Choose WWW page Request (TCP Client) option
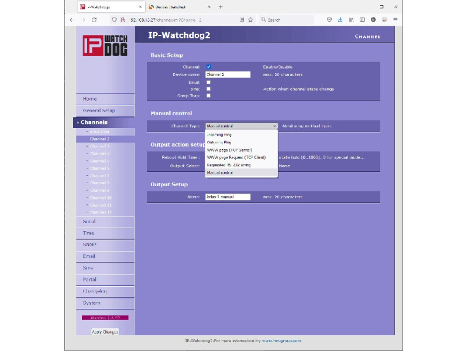The width and height of the screenshot is (468, 351). [x=241, y=157]
